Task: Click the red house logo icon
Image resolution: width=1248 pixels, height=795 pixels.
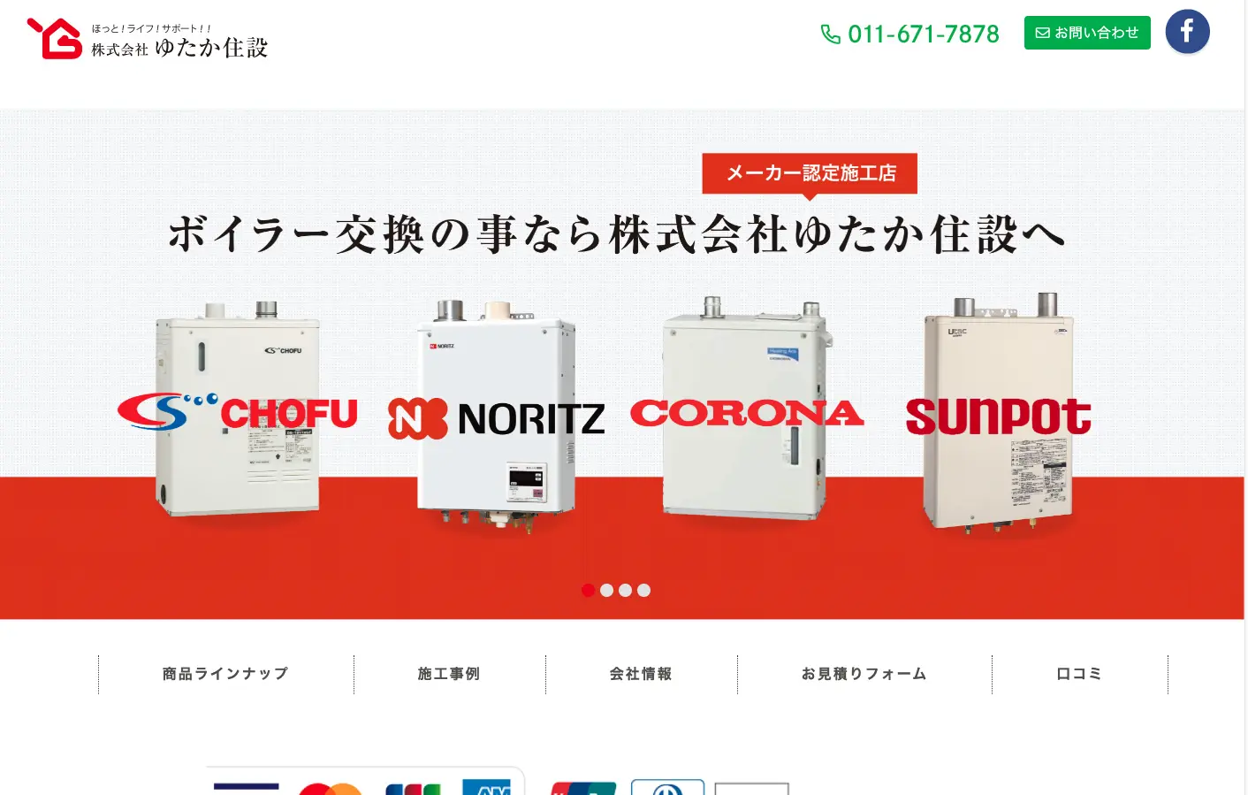Action: pos(55,38)
